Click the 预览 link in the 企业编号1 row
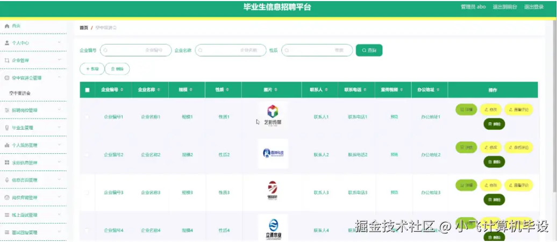The height and width of the screenshot is (242, 557). click(394, 117)
